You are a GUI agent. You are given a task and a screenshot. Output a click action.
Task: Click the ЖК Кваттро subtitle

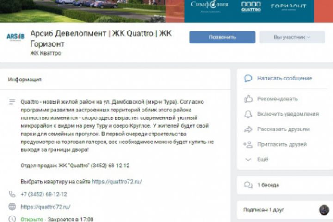tap(46, 53)
